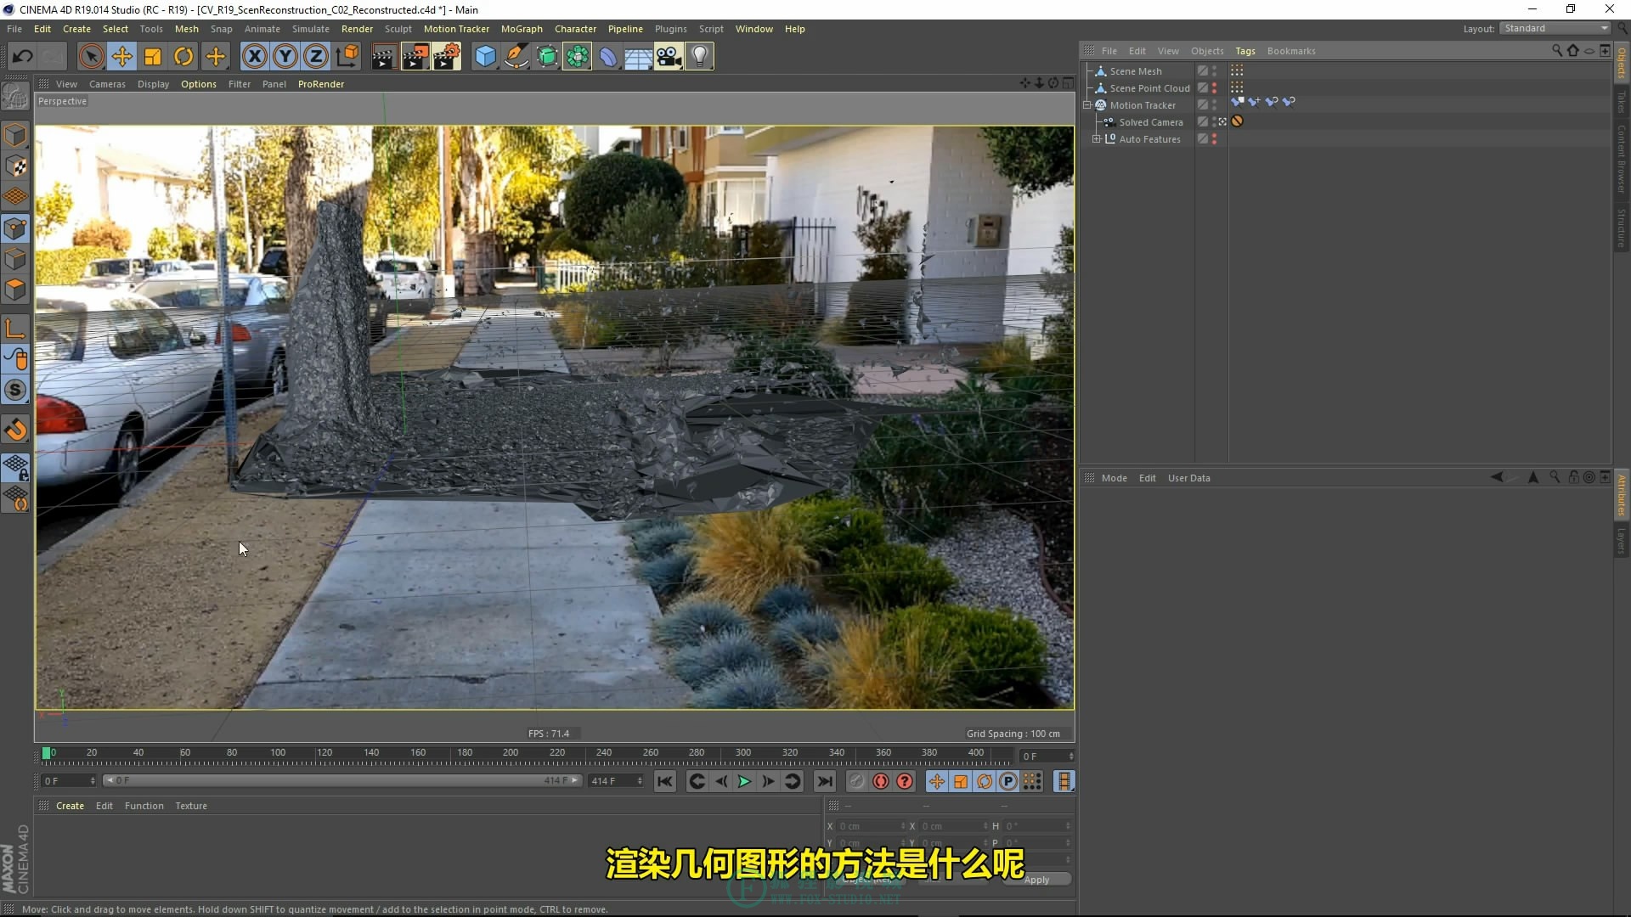Render to Picture Viewer
This screenshot has height=917, width=1631.
pyautogui.click(x=415, y=57)
